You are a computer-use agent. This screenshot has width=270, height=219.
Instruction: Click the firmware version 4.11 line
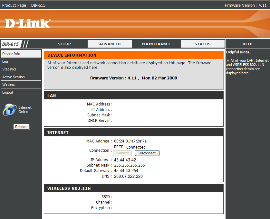134,78
